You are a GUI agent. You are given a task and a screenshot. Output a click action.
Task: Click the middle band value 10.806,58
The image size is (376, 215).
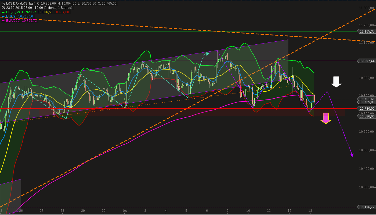(45, 12)
